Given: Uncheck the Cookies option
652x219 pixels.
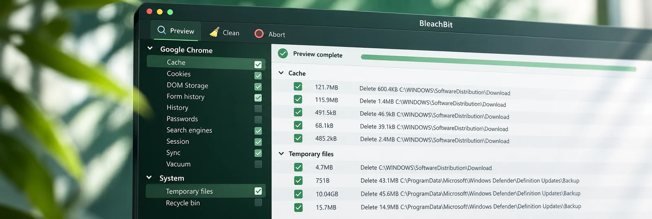Looking at the screenshot, I should click(x=258, y=75).
